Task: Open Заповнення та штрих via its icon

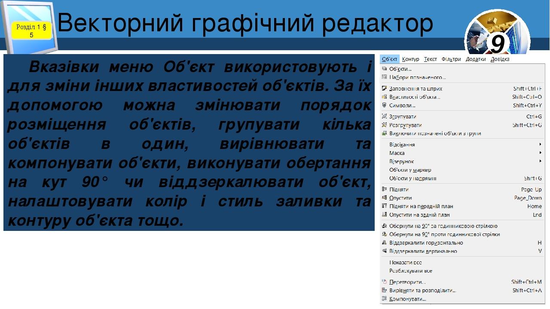Action: coord(384,88)
